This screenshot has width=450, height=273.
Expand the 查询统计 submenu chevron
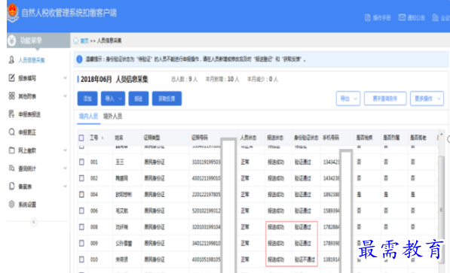(x=65, y=168)
